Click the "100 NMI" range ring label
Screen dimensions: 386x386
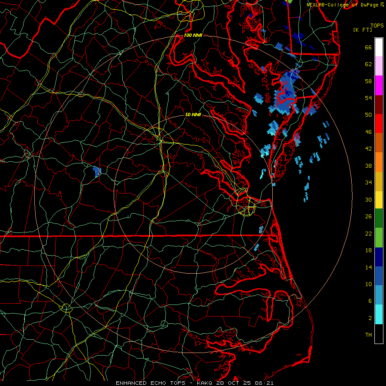pos(193,35)
